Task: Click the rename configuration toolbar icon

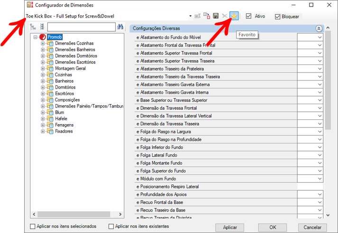Action: point(198,16)
